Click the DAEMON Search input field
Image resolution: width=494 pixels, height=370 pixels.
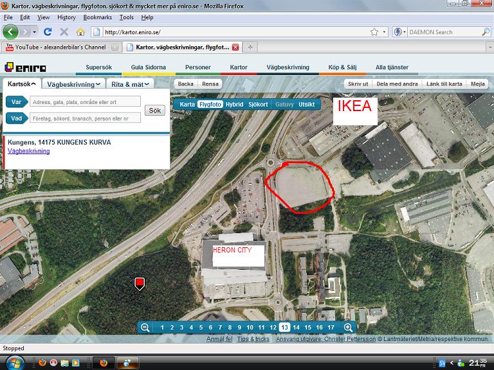(x=444, y=32)
